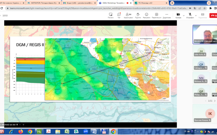Raise hand with the Підняти icon

click(138, 16)
